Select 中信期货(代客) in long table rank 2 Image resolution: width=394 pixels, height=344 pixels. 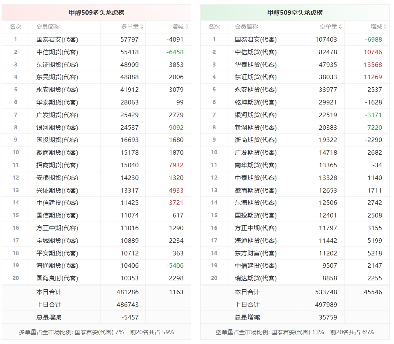(57, 52)
